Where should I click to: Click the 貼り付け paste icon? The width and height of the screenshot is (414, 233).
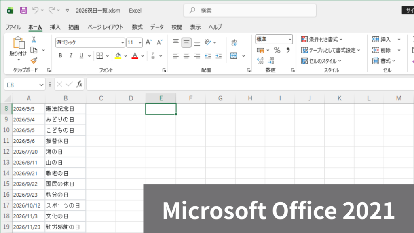(19, 43)
